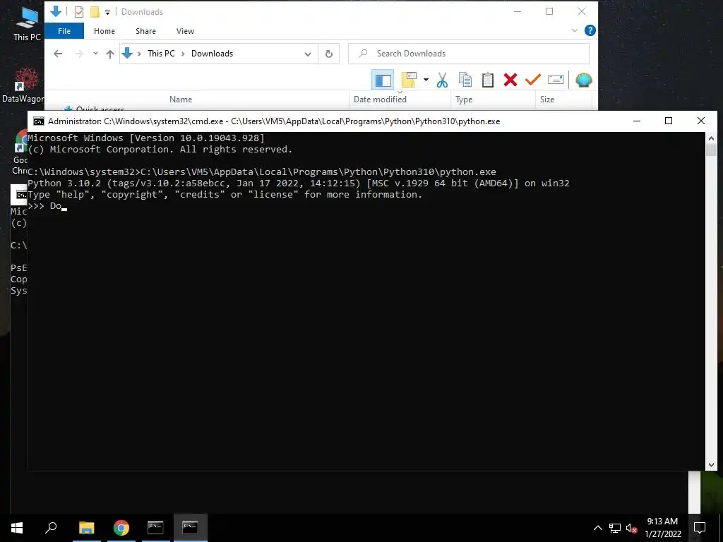
Task: Close the Administrator cmd.exe window
Action: click(701, 121)
